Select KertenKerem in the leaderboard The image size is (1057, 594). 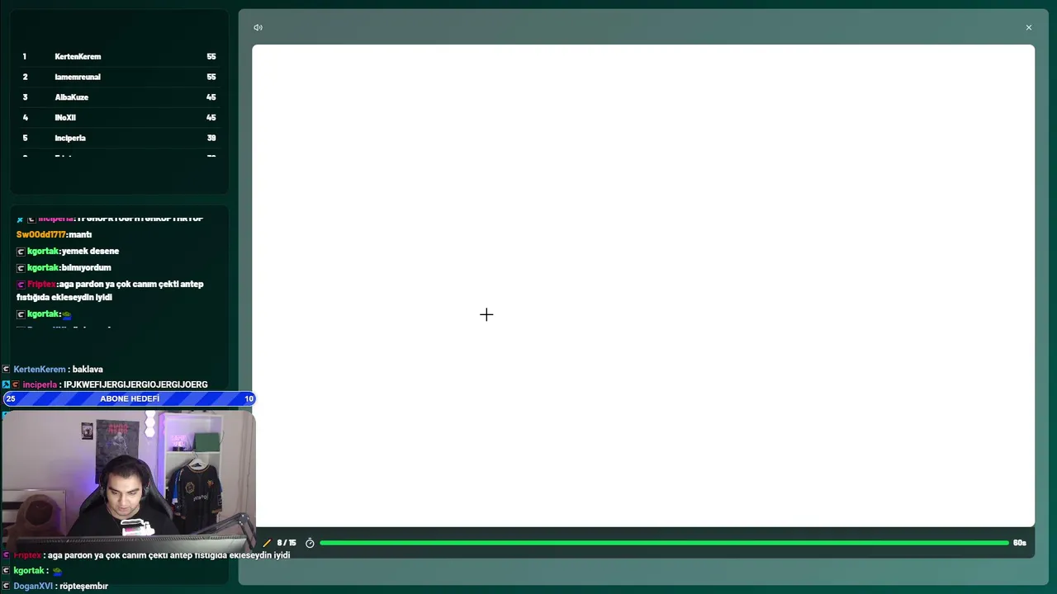[119, 56]
